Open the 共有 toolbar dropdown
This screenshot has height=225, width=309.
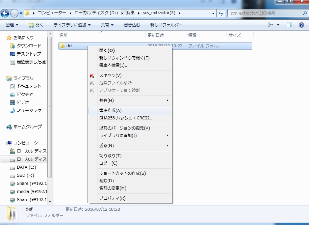click(x=107, y=25)
